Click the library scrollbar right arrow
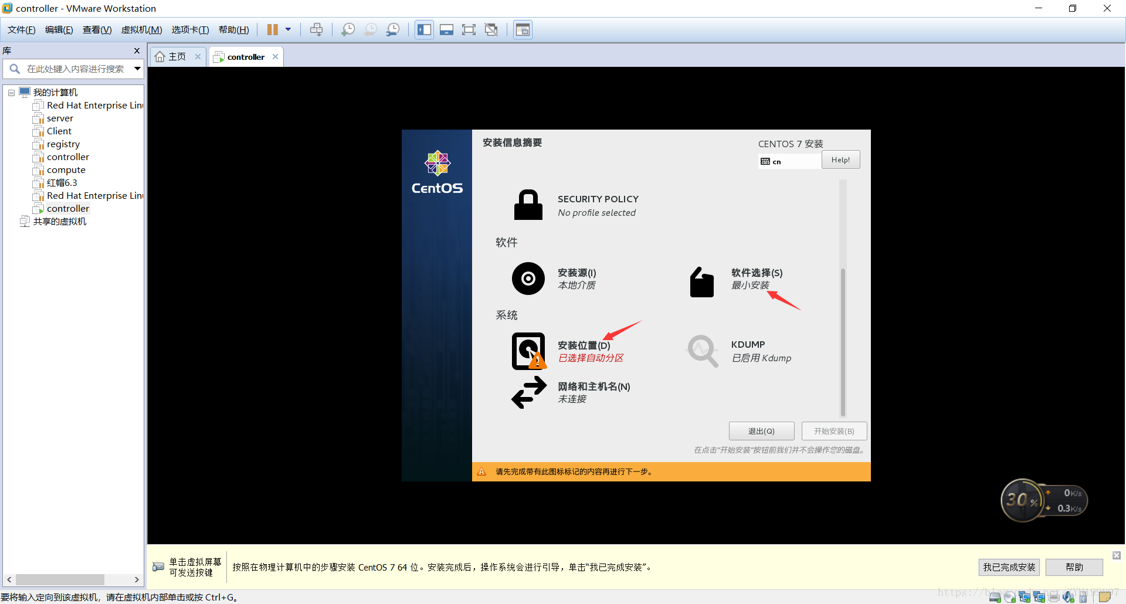This screenshot has height=604, width=1126. coord(137,580)
